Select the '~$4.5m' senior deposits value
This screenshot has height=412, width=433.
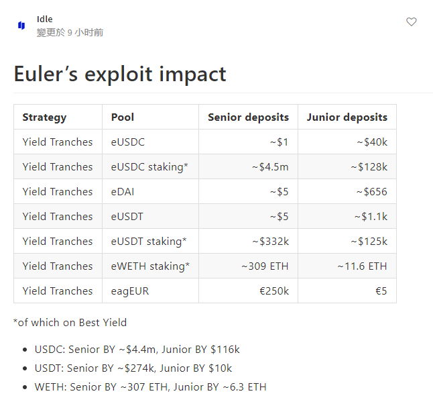(270, 167)
